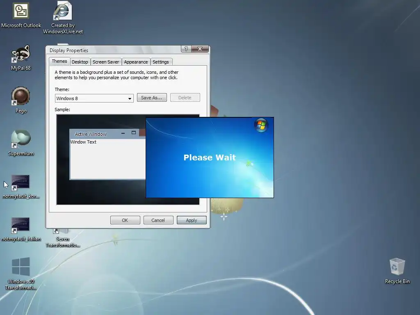420x315 pixels.
Task: Click the help question mark button
Action: (x=186, y=49)
